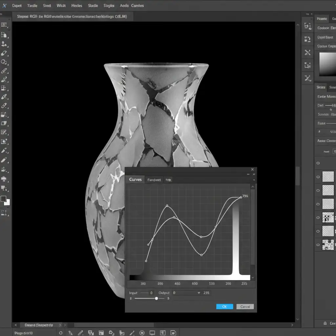This screenshot has height=336, width=336.
Task: Click the Photoshop app logo in top-left corner
Action: pyautogui.click(x=5, y=6)
